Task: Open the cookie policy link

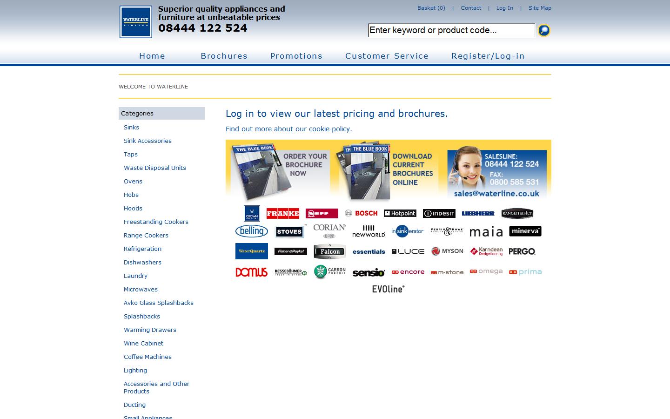Action: pos(288,129)
